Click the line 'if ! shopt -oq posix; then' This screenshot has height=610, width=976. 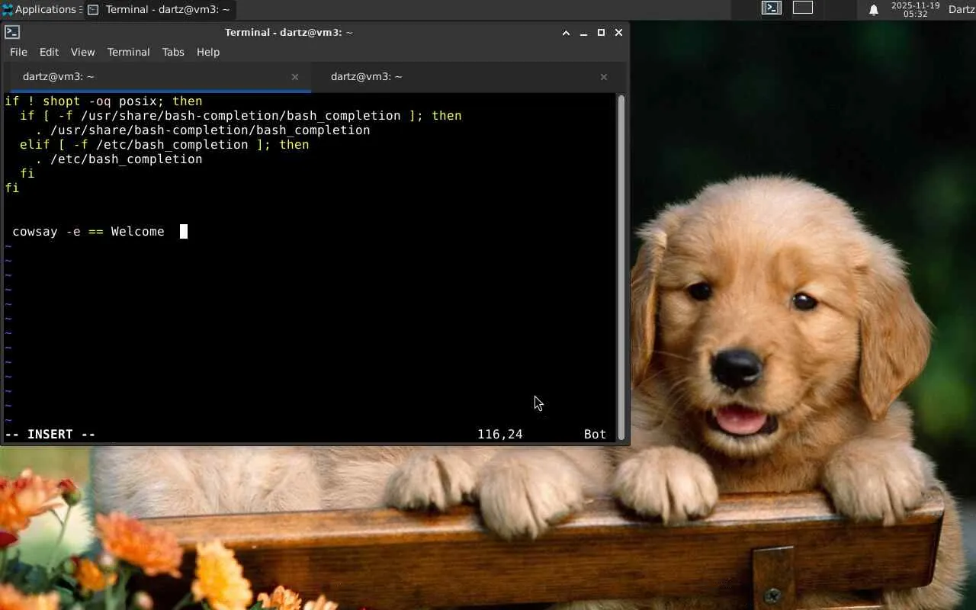click(x=104, y=101)
